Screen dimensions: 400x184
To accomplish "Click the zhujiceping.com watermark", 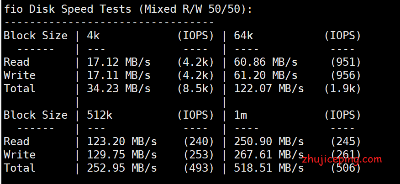I will coord(342,160).
